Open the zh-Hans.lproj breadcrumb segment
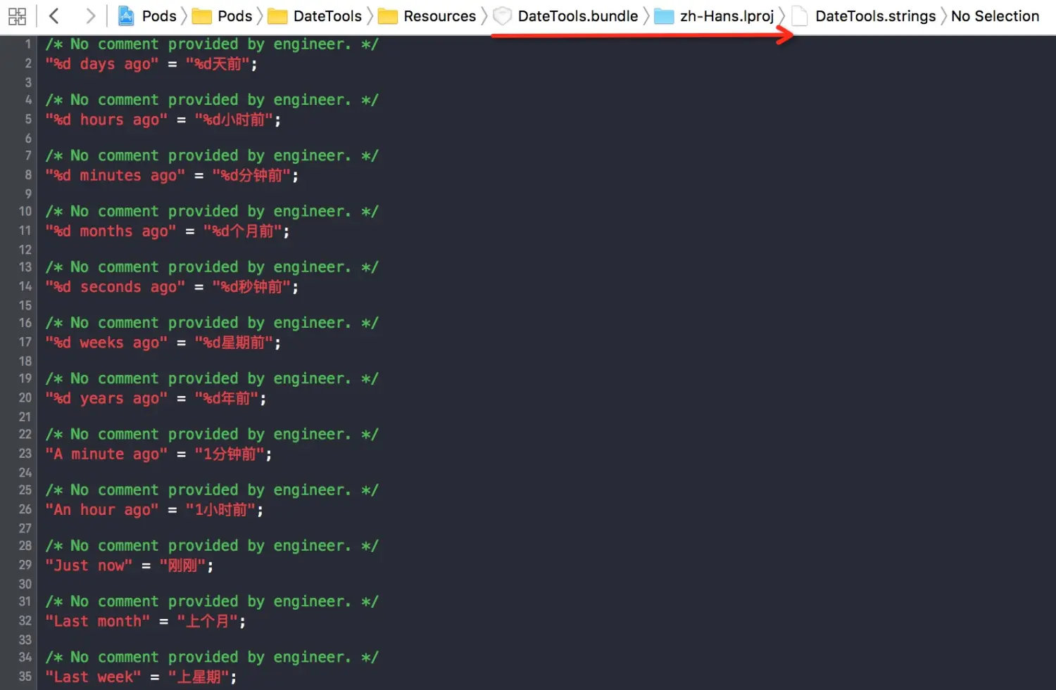1056x690 pixels. 727,16
